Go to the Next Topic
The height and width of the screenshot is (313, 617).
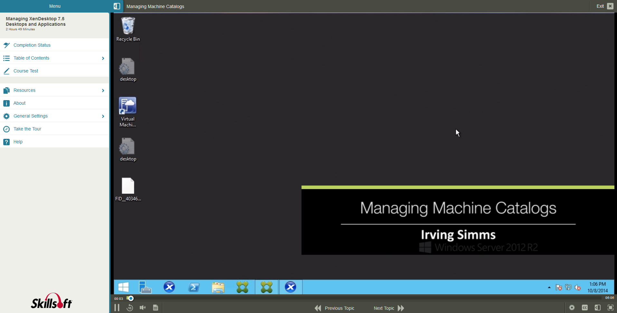click(384, 308)
